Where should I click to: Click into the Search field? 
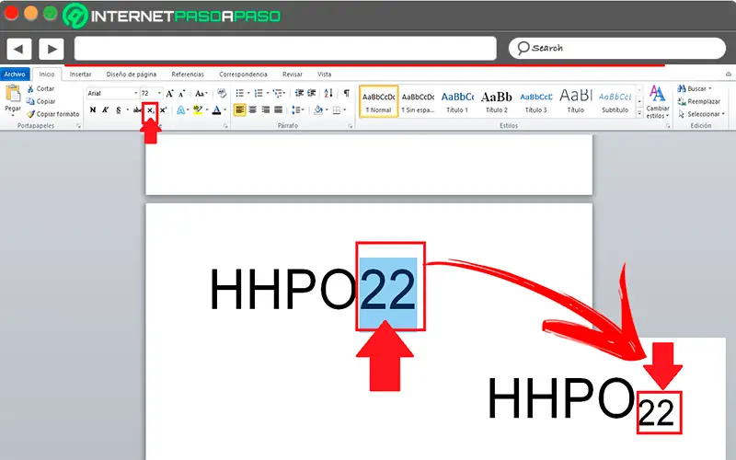click(617, 48)
